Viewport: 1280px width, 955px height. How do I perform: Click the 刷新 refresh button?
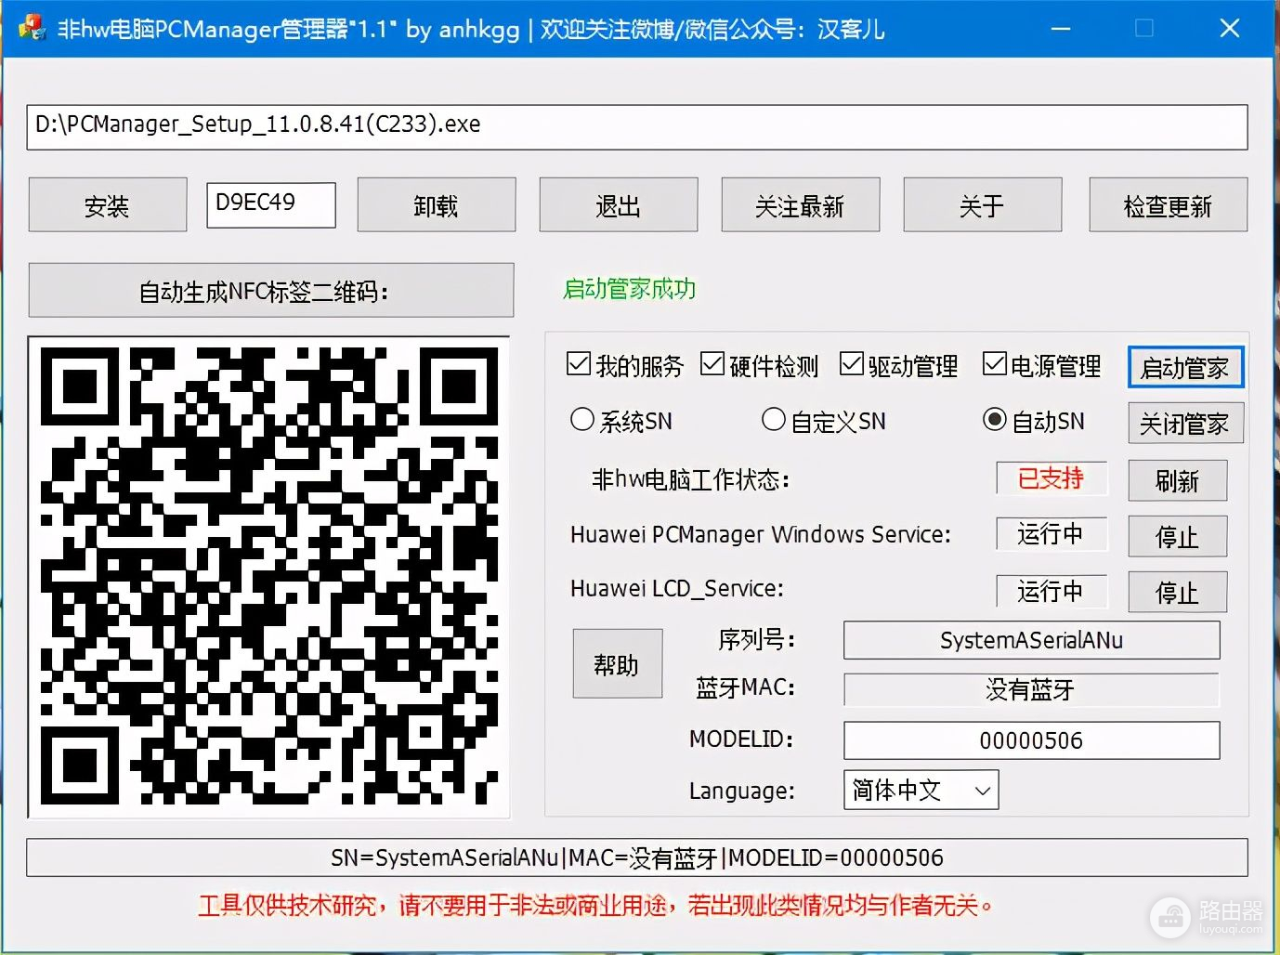tap(1178, 481)
